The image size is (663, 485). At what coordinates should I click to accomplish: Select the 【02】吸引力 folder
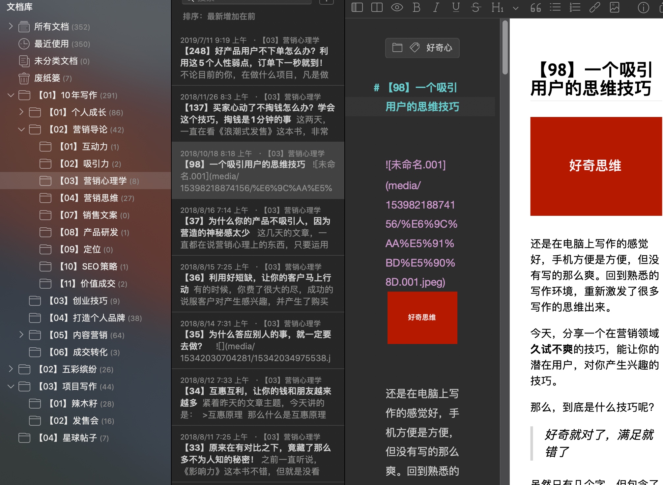(86, 164)
